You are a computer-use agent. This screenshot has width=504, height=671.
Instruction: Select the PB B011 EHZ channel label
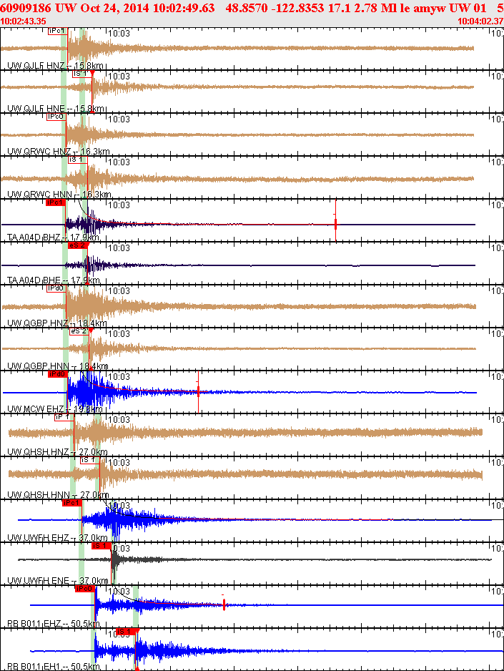tap(54, 624)
